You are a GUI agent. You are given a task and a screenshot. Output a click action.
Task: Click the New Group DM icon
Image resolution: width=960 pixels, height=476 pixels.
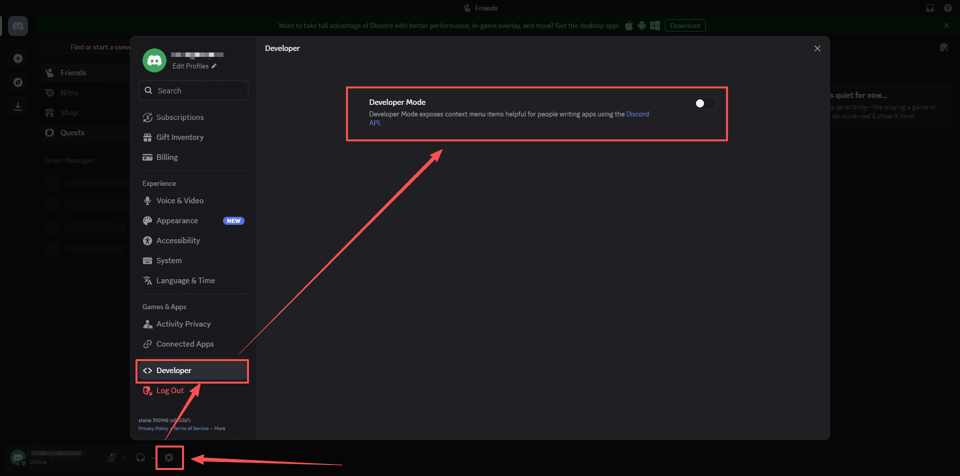[944, 47]
